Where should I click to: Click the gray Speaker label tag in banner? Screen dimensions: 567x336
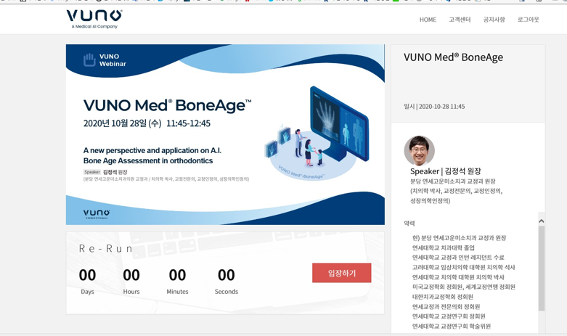(92, 172)
